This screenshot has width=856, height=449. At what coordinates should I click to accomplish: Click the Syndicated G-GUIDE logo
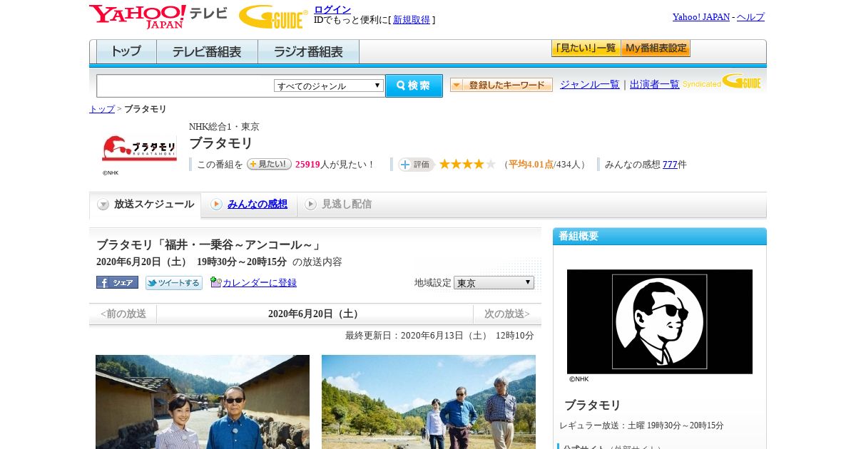click(x=722, y=81)
